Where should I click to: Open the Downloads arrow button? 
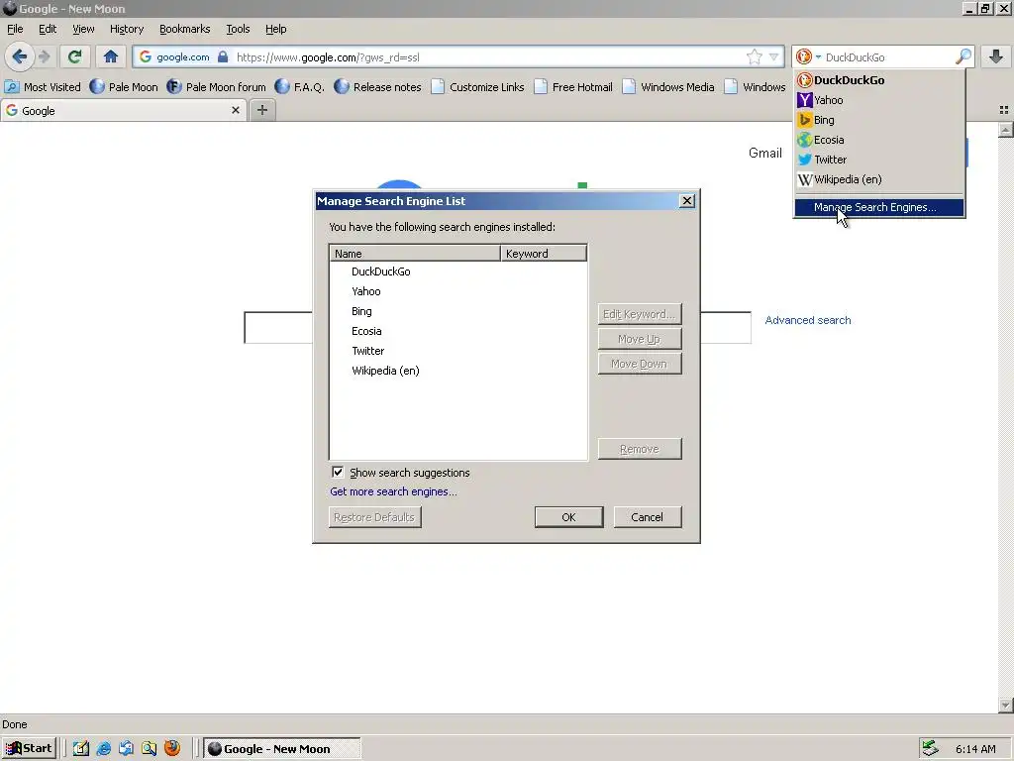(x=996, y=56)
